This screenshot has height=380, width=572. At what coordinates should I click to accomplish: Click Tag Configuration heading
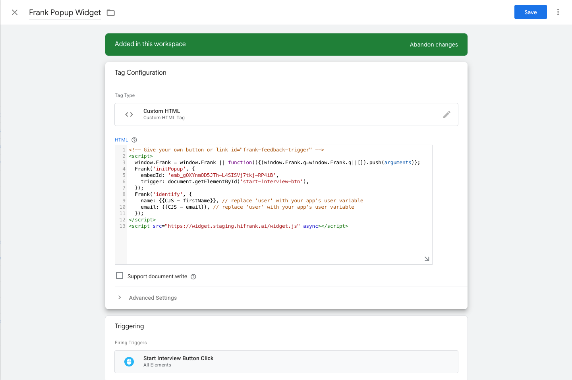click(141, 72)
